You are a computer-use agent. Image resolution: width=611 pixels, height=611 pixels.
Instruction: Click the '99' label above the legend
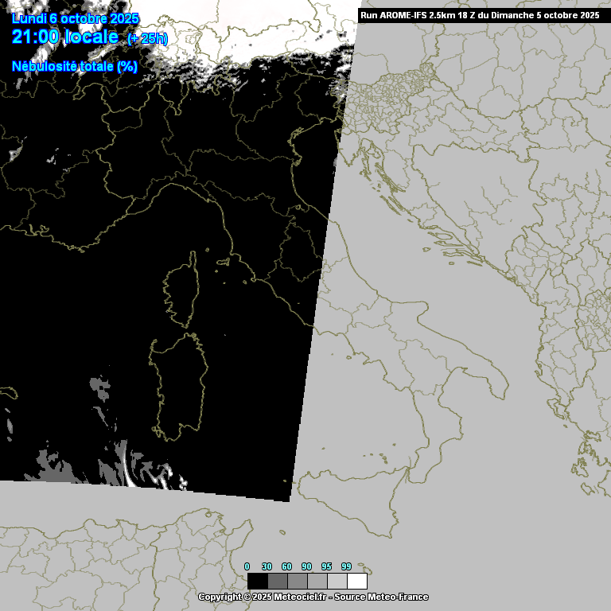coord(346,566)
